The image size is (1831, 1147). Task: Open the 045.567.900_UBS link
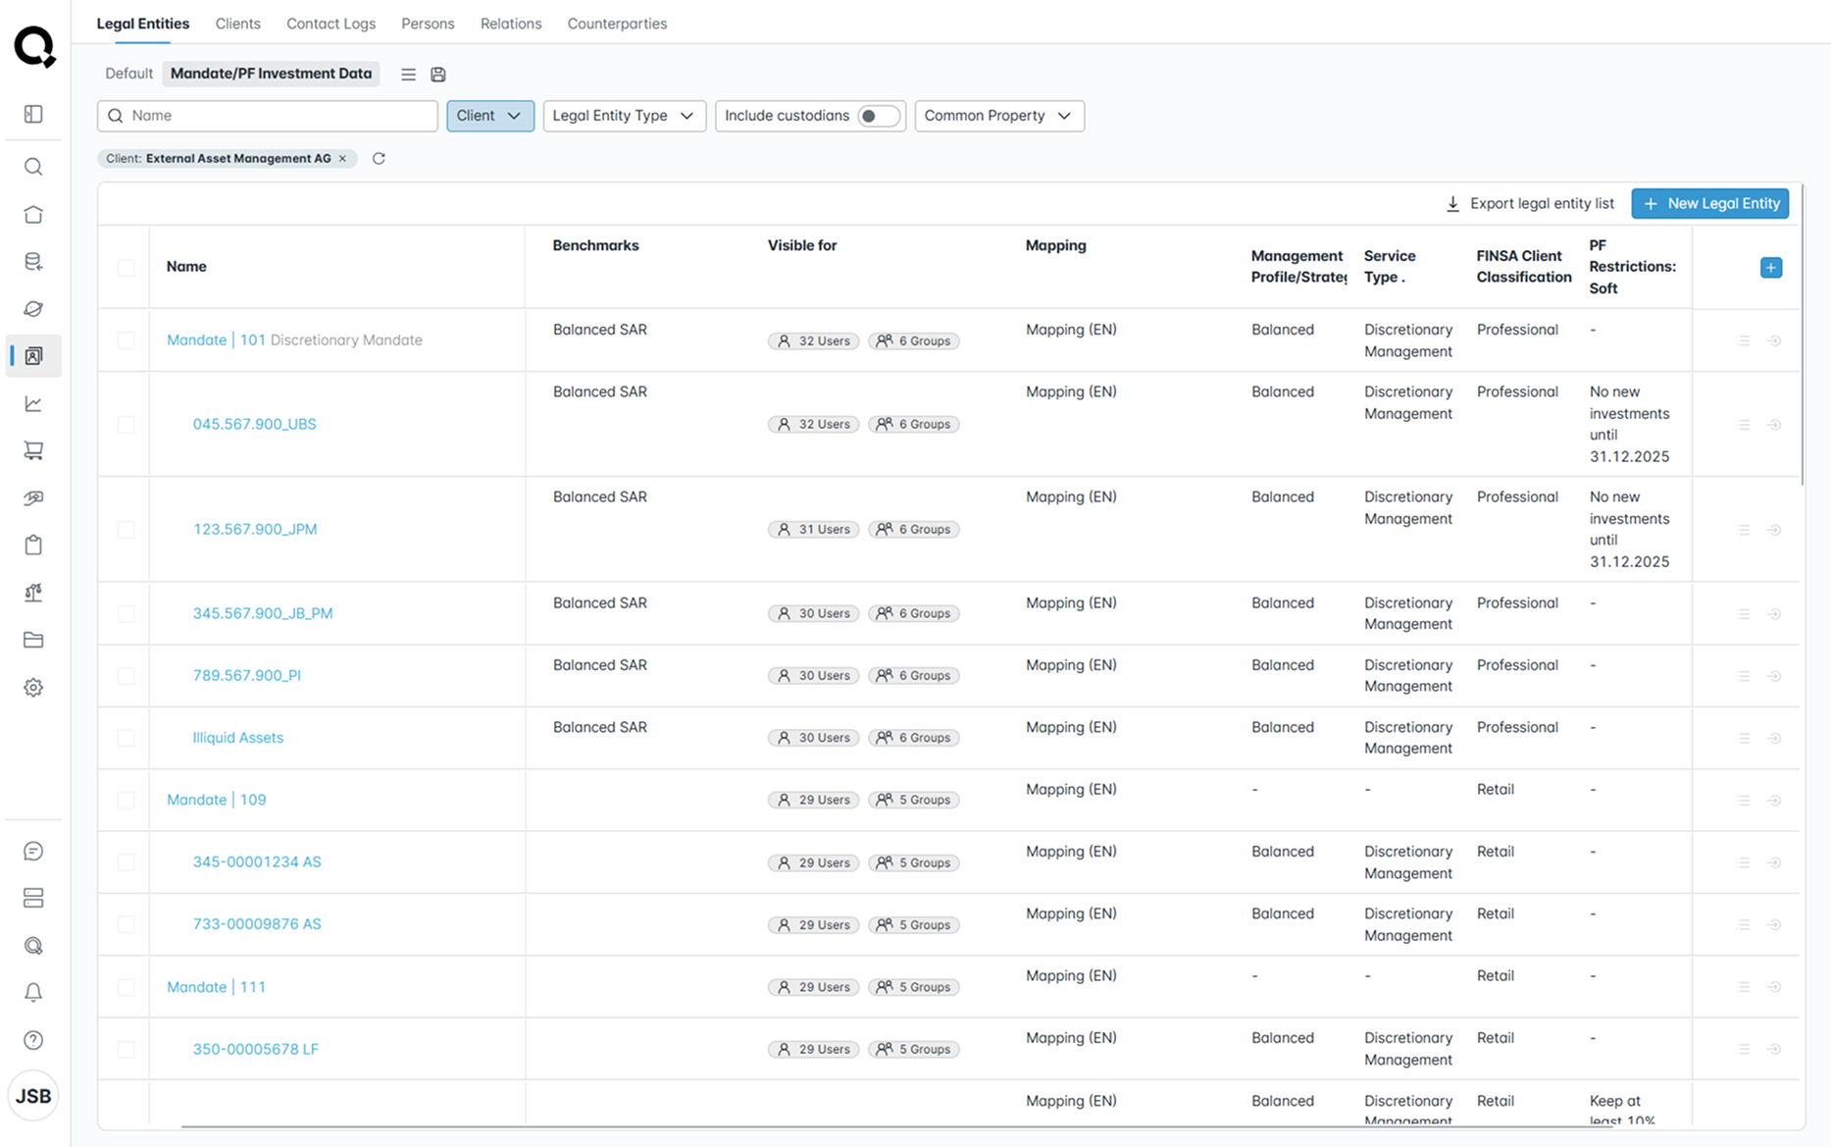[x=254, y=424]
